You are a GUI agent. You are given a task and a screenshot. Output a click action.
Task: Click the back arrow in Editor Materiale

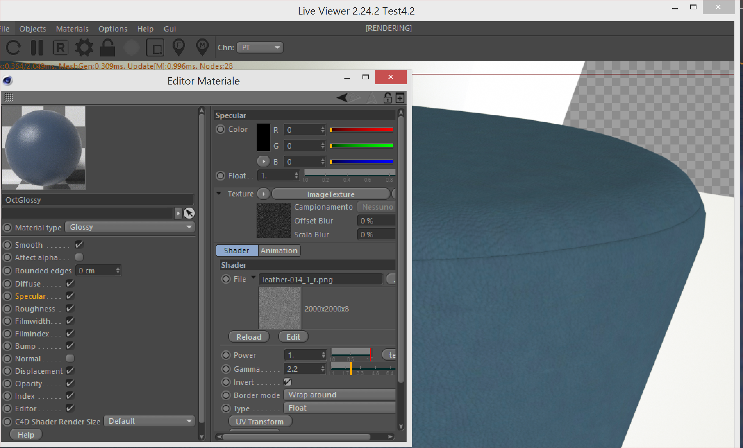click(x=342, y=98)
